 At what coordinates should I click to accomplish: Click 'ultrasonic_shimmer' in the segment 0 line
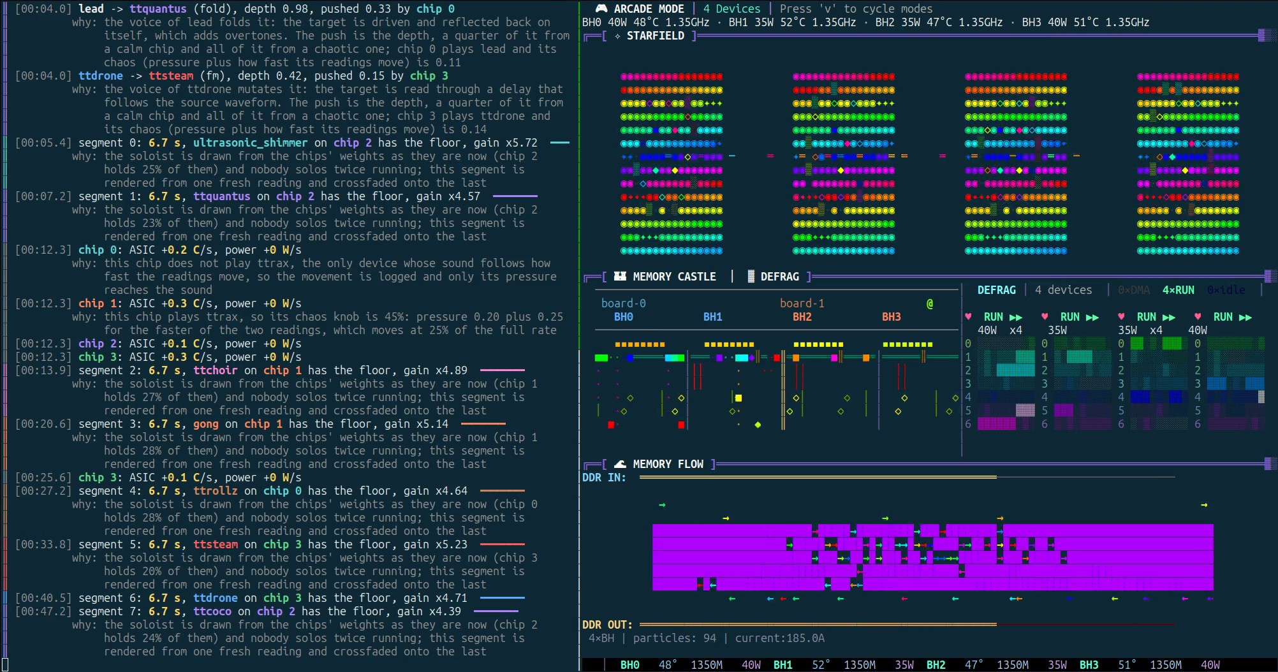(x=250, y=143)
